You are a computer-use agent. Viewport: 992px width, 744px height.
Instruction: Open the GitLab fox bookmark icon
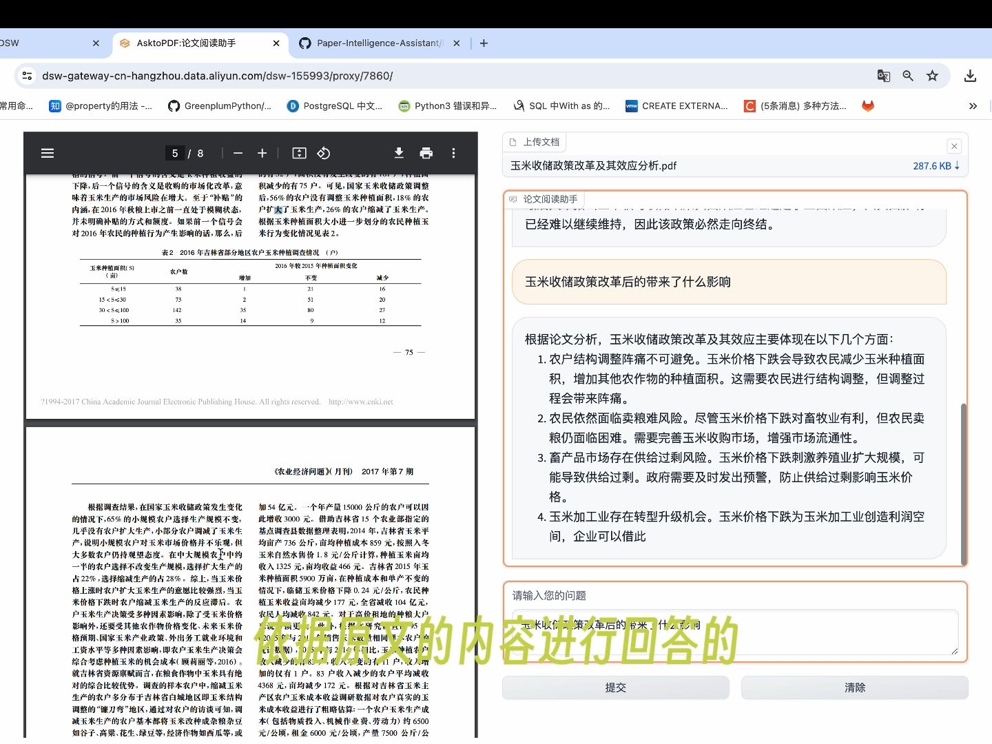coord(868,105)
